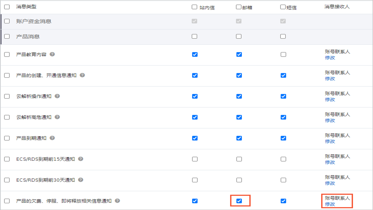Enable 短信 for ECS/RDS到期前30天通知

coord(283,180)
